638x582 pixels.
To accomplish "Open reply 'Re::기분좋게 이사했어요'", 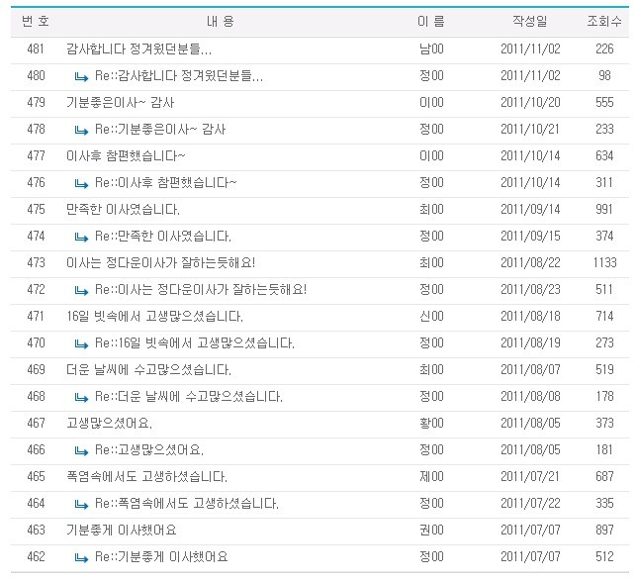I will (161, 556).
